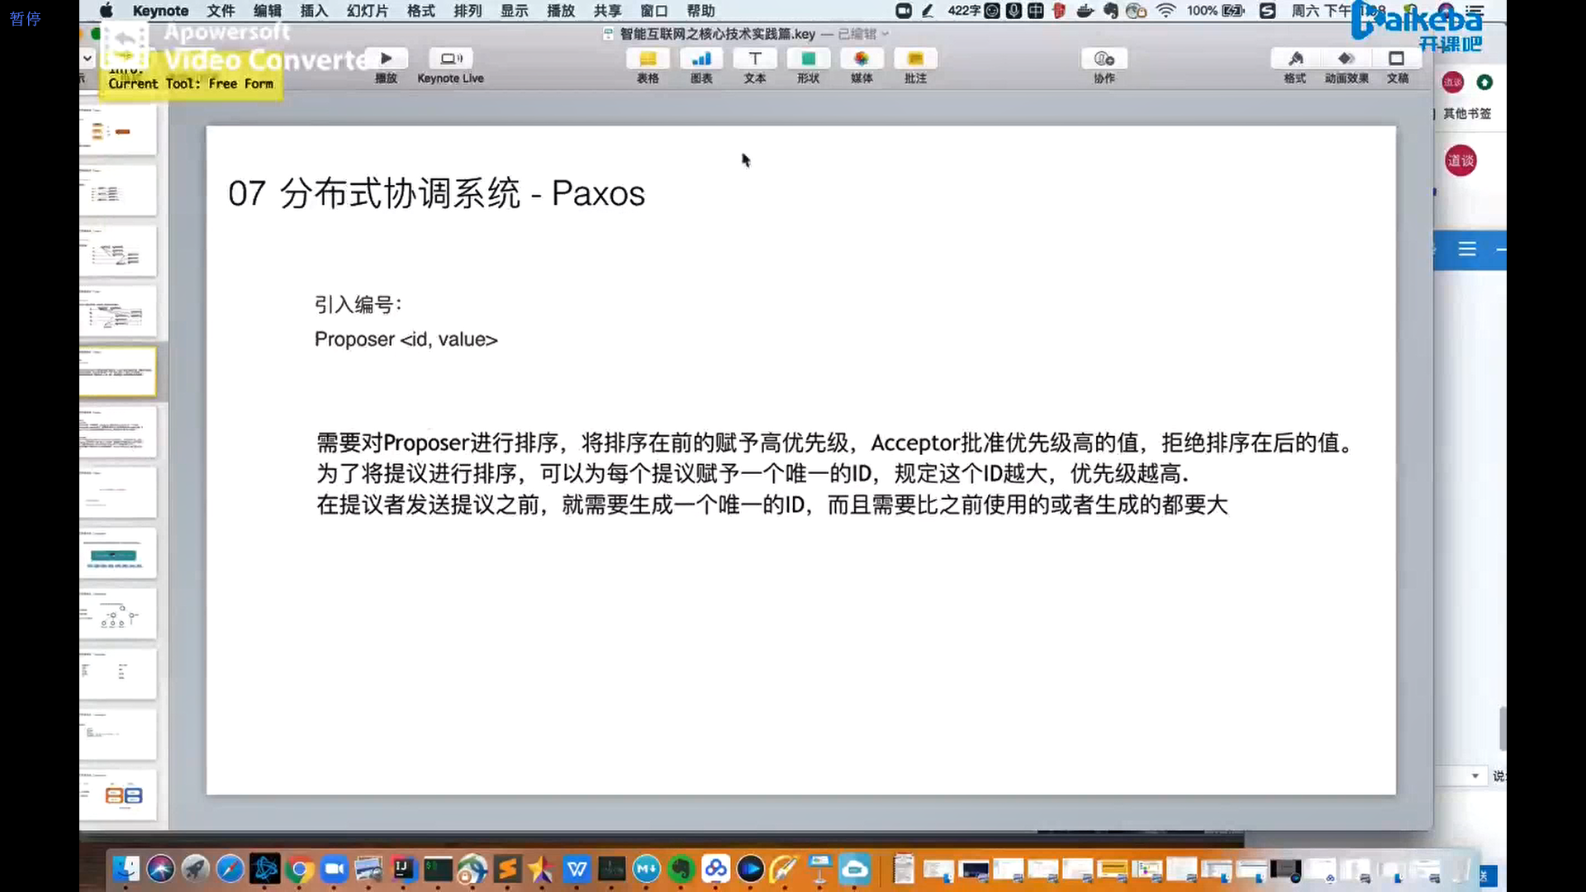Toggle the 文稿 document inspector
Screen dimensions: 1586x892
(1397, 59)
